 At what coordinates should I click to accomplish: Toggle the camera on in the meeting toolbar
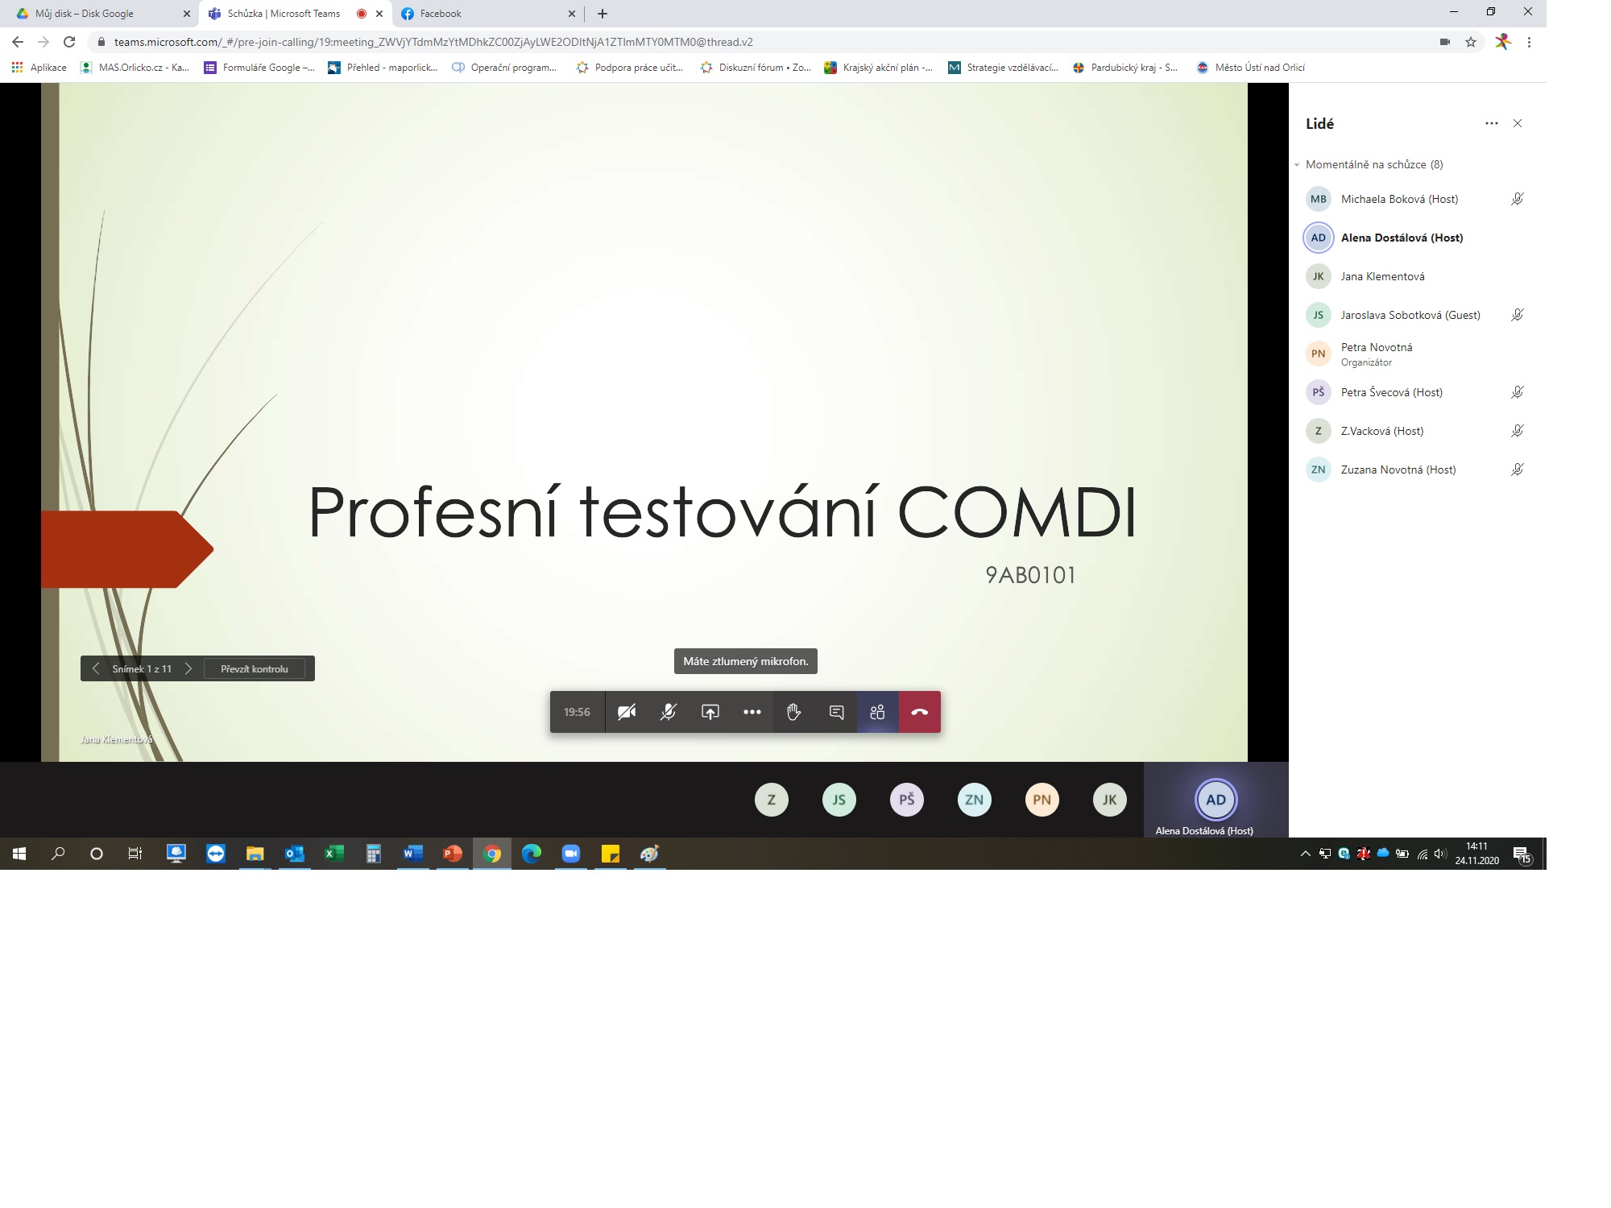pos(626,712)
